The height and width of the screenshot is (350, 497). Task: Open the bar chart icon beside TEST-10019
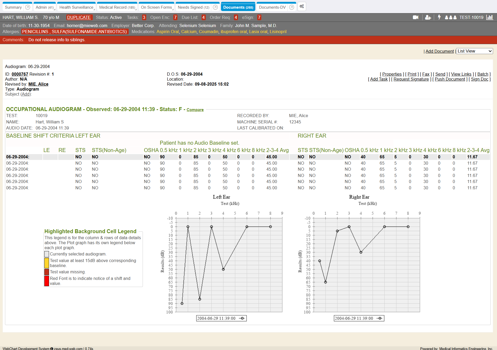tap(489, 17)
